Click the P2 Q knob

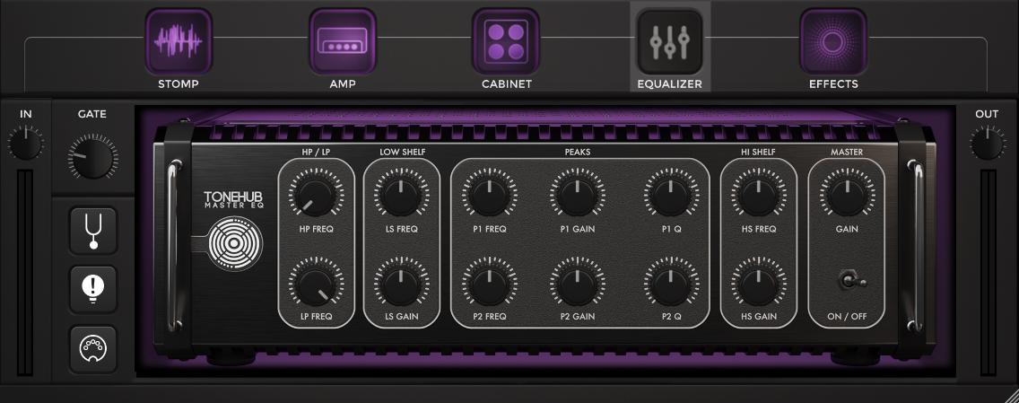(x=671, y=284)
